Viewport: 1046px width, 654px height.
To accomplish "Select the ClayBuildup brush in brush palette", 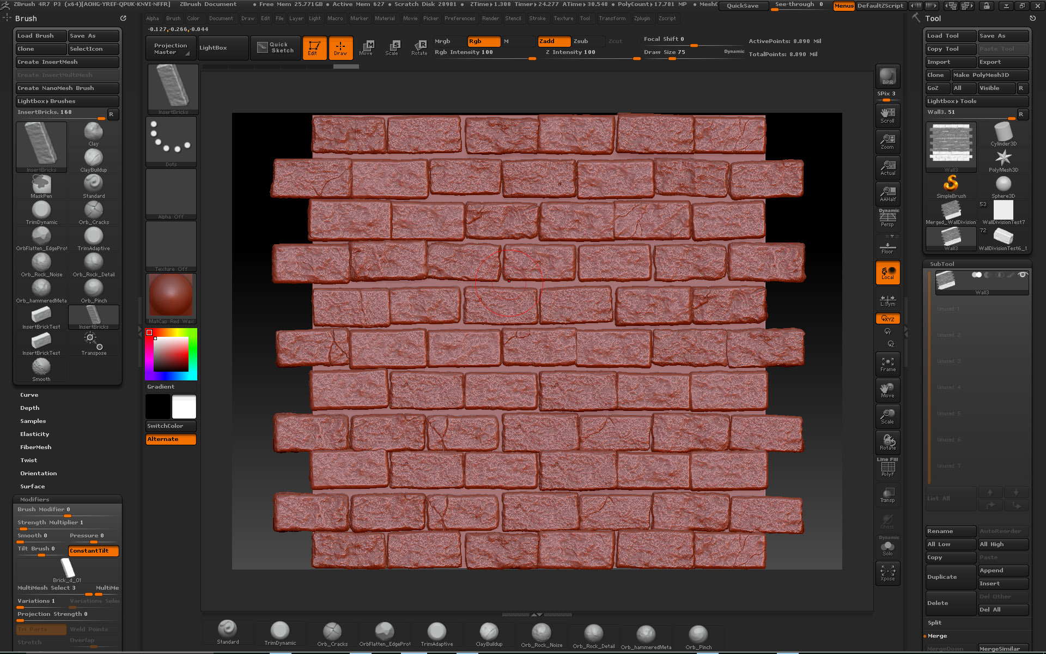I will tap(93, 160).
